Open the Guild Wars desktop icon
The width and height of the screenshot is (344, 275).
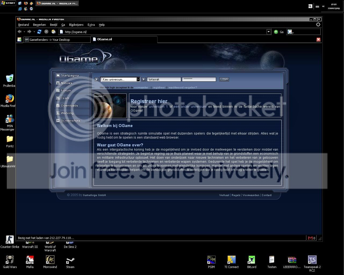pyautogui.click(x=10, y=262)
